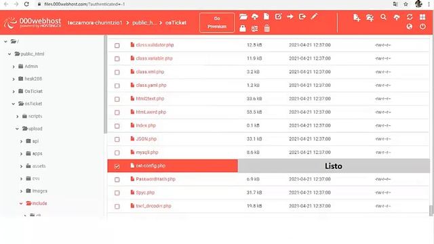Check the box for PasswordHash.php
The image size is (434, 244).
pyautogui.click(x=117, y=180)
